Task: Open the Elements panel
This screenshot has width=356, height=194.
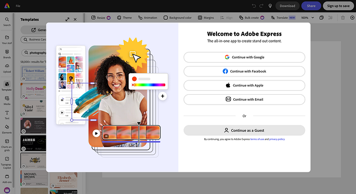Action: 7,129
